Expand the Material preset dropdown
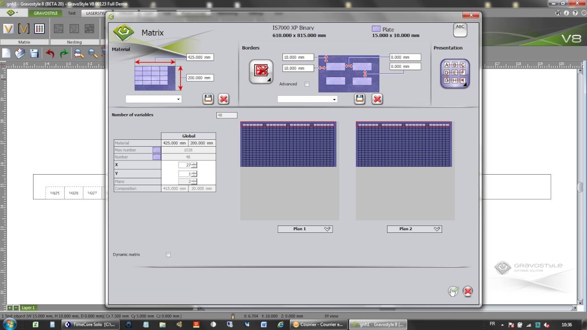The image size is (587, 330). pyautogui.click(x=154, y=99)
